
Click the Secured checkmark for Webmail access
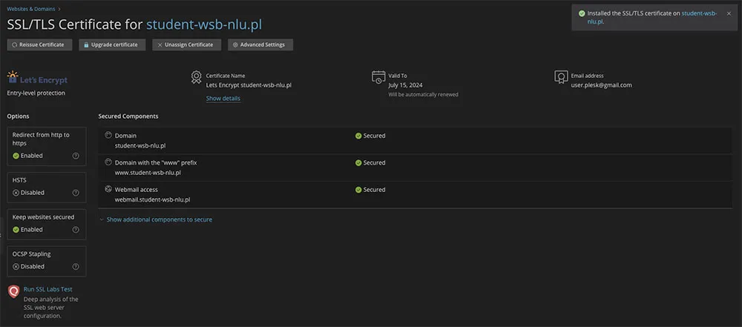click(358, 190)
